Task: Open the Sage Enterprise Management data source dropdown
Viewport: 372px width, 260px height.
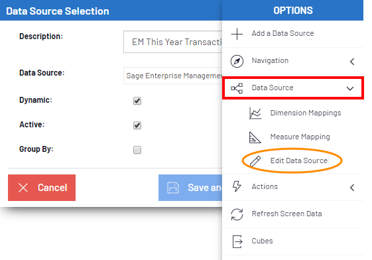Action: 172,76
